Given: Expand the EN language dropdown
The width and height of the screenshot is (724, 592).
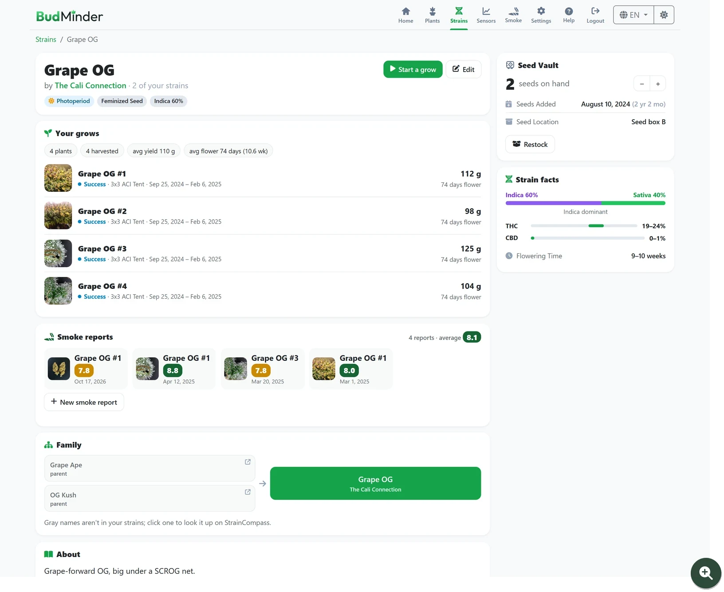Looking at the screenshot, I should coord(633,15).
